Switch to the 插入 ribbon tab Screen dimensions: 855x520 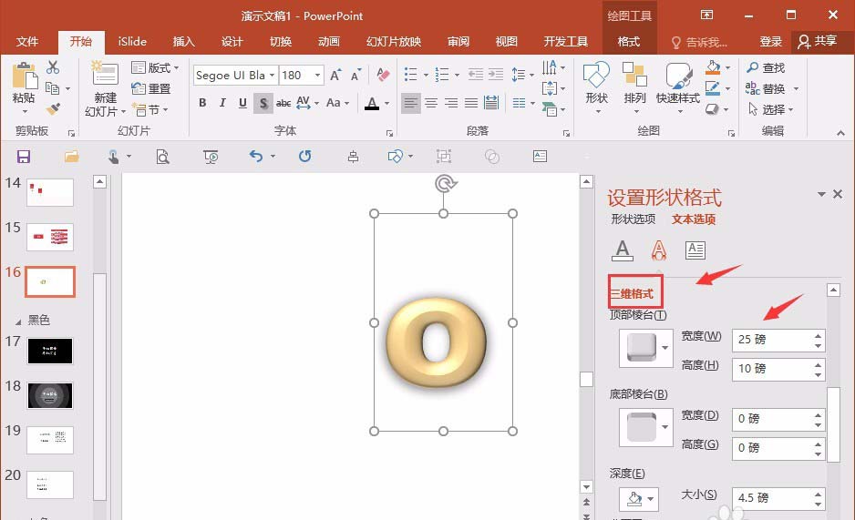[x=184, y=42]
